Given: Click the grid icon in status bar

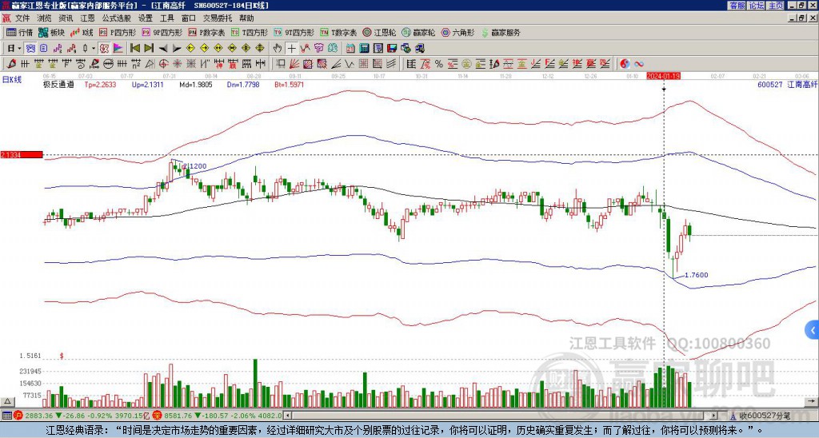Looking at the screenshot, I should pos(6,416).
